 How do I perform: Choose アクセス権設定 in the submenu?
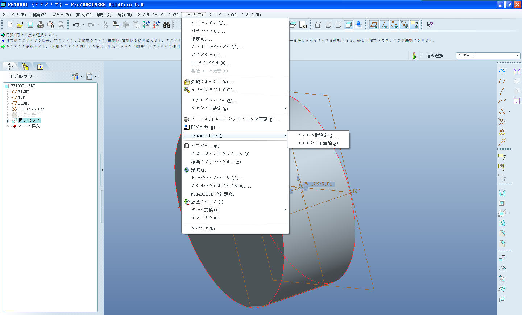(318, 135)
